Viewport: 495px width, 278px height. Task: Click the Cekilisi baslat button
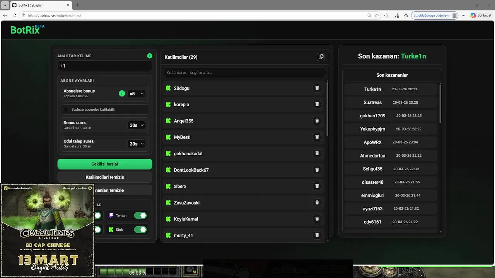click(105, 164)
